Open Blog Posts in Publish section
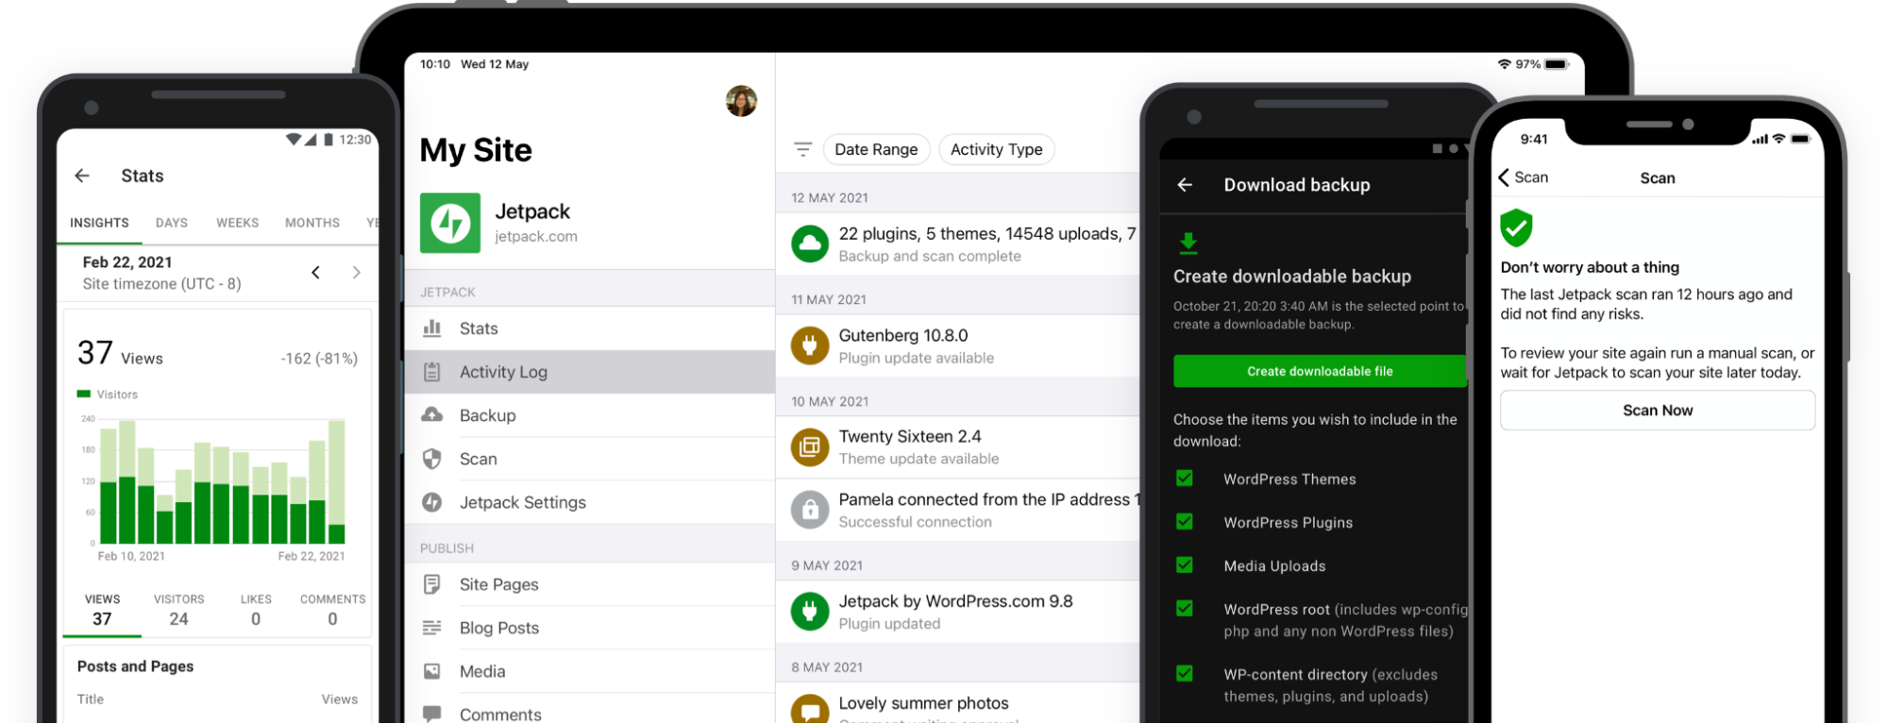1887x724 pixels. point(590,628)
